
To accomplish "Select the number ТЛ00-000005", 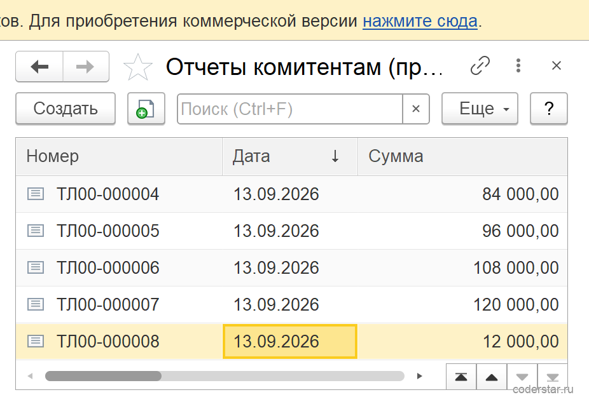I will 107,231.
